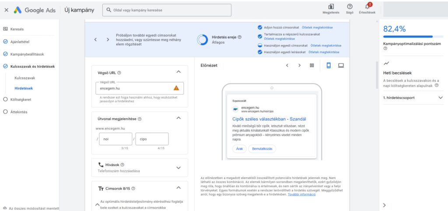448x211 pixels.
Task: Click the További információ link
Action: coord(301,194)
